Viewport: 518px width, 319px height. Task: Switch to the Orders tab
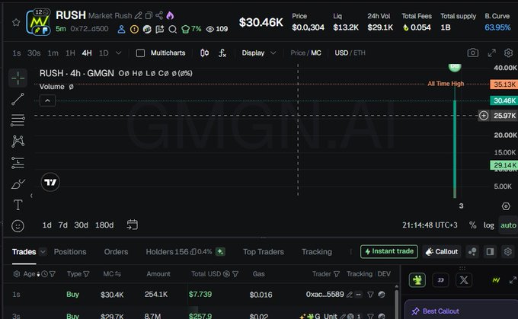pyautogui.click(x=116, y=252)
